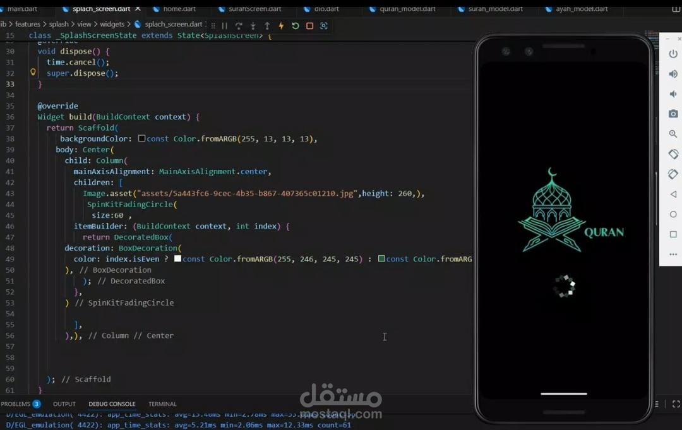Click emulator volume down icon
Image resolution: width=682 pixels, height=430 pixels.
point(673,94)
